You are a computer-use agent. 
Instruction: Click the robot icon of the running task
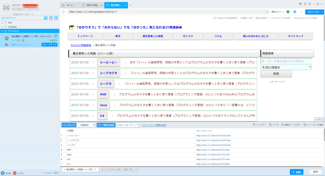coord(6,38)
